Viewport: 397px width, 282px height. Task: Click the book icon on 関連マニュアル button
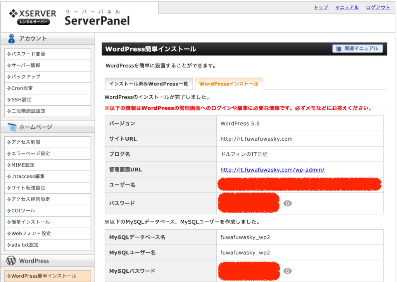[x=339, y=48]
